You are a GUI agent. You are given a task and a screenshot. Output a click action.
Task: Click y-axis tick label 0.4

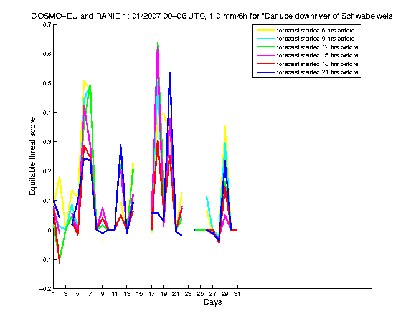pyautogui.click(x=47, y=113)
